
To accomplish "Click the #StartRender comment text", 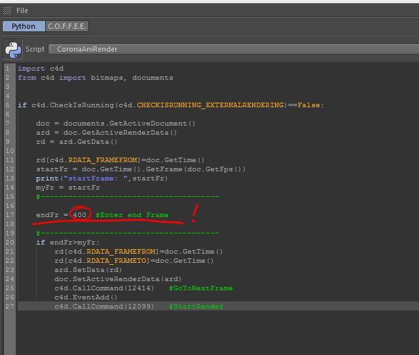I will tap(196, 307).
